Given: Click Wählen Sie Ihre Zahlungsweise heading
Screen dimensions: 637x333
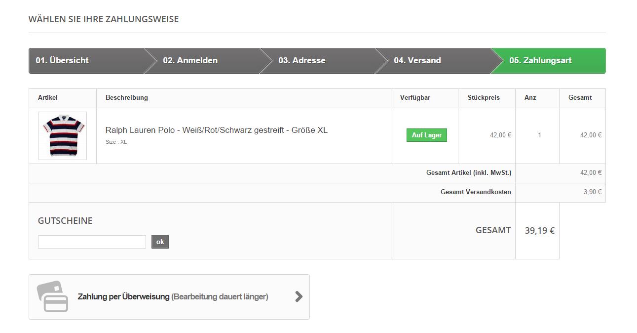Looking at the screenshot, I should 104,19.
